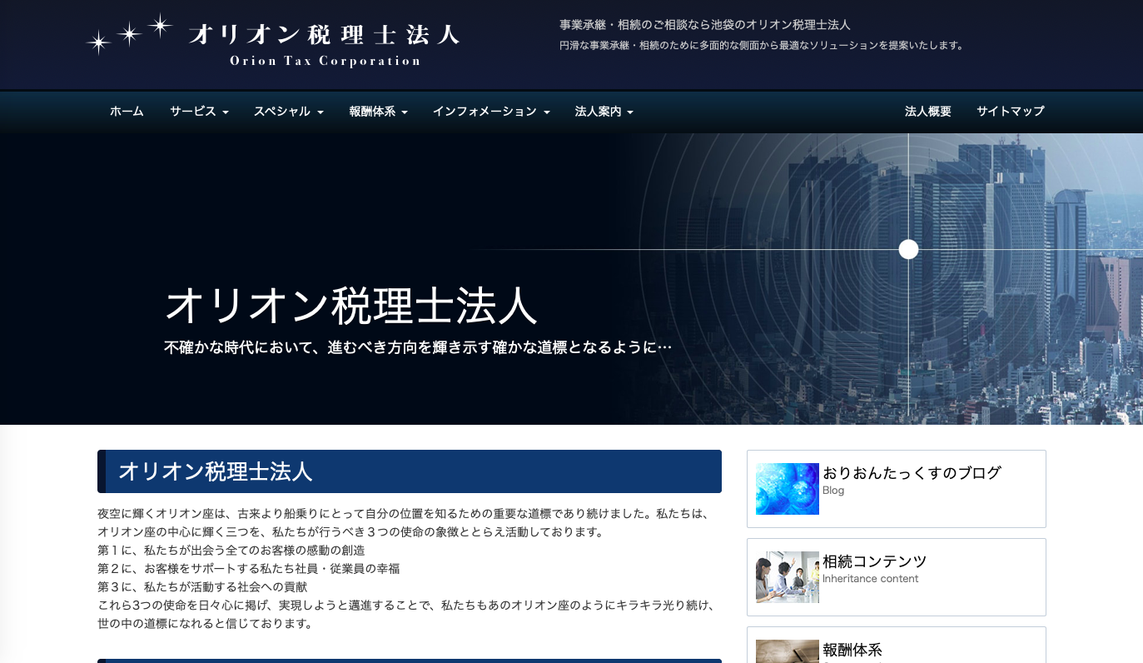Click the Orion Tax Corporation logo
Screen dimensions: 1143x663
[272, 41]
